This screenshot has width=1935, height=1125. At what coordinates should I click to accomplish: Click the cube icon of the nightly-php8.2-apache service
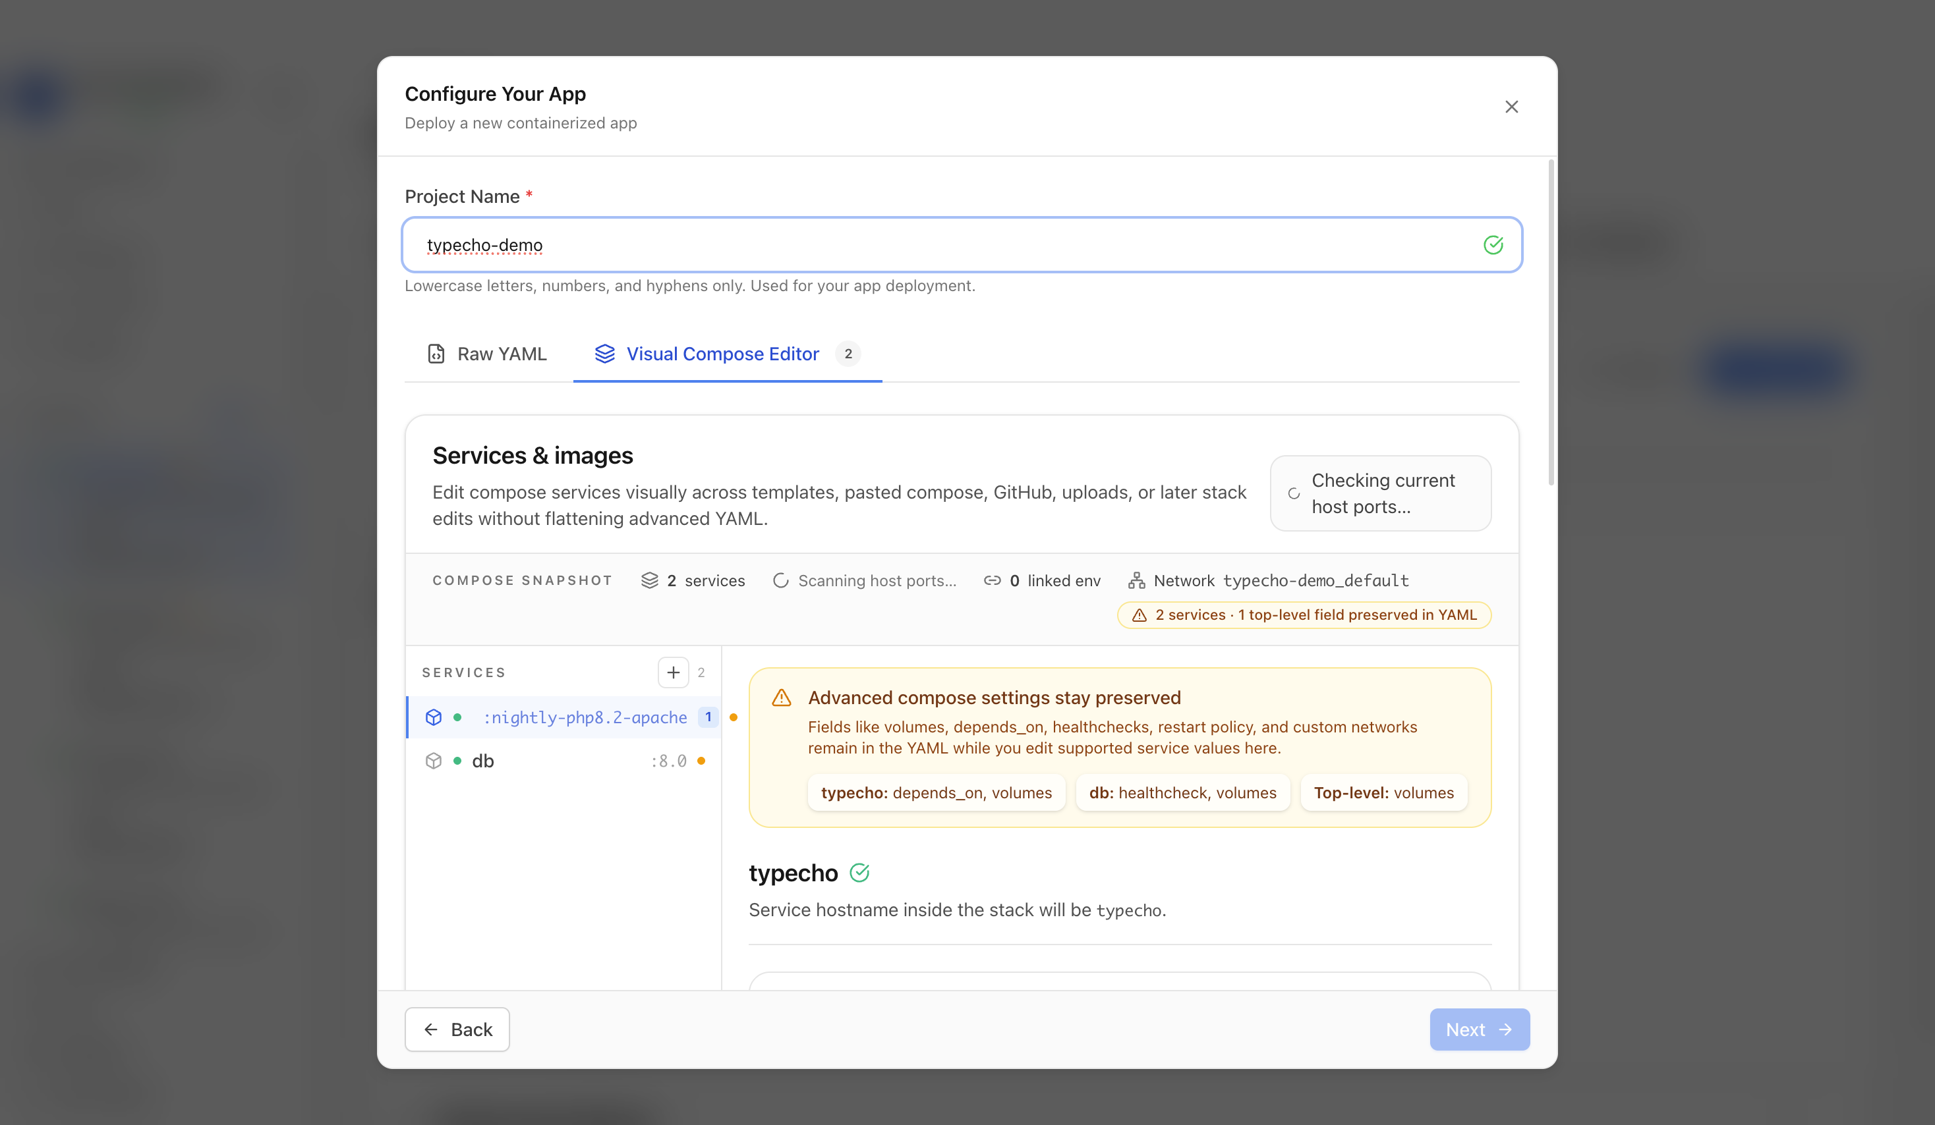(x=434, y=717)
